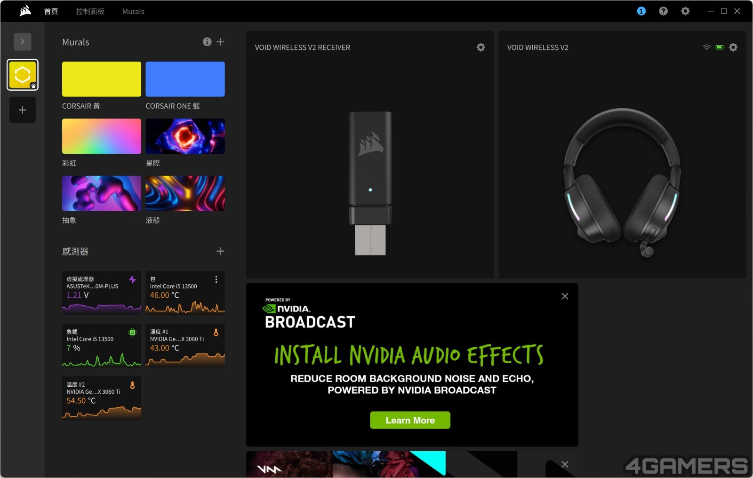
Task: Add a new profile with plus button
Action: click(x=23, y=110)
